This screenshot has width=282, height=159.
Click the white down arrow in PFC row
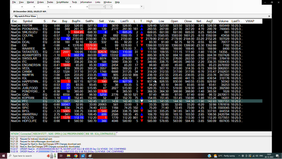coord(142,101)
